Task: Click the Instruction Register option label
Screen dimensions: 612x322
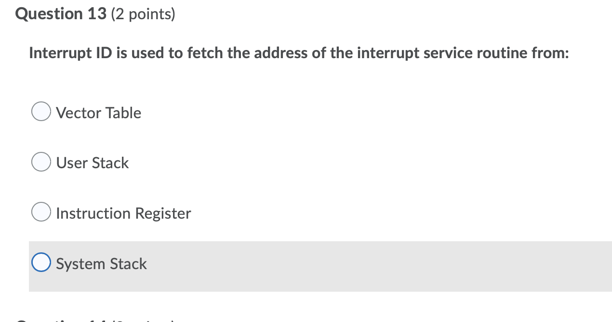Action: (123, 213)
